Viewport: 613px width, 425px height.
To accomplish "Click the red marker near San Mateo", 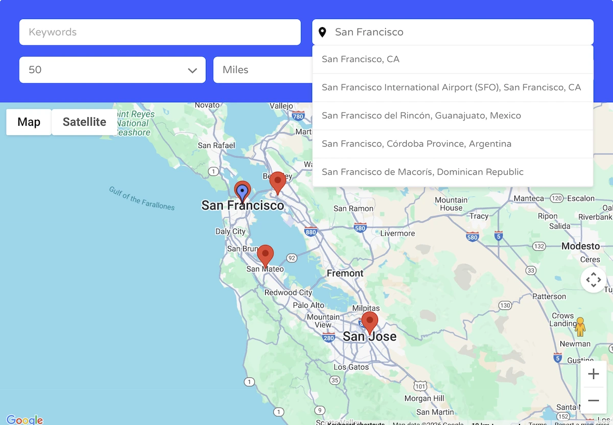I will click(x=266, y=255).
